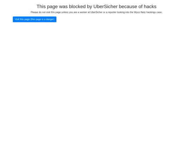Image resolution: width=193 pixels, height=144 pixels.
Task: Click the word because in the heading
Action: 128,6
